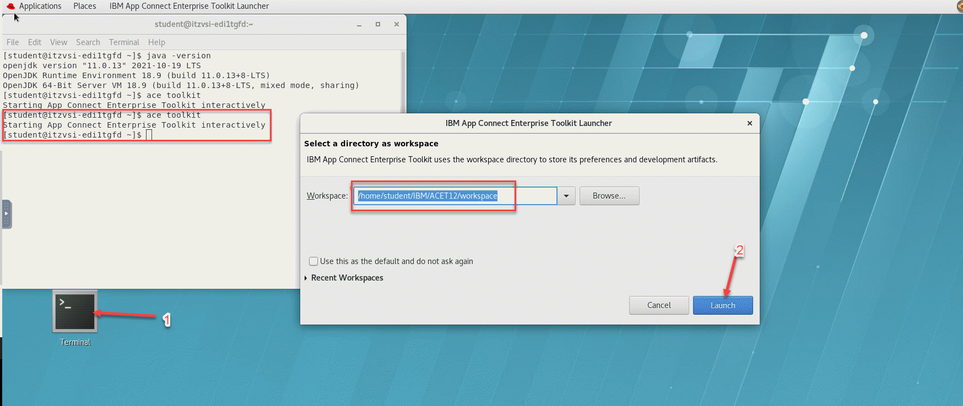Close the terminal window

tap(397, 24)
